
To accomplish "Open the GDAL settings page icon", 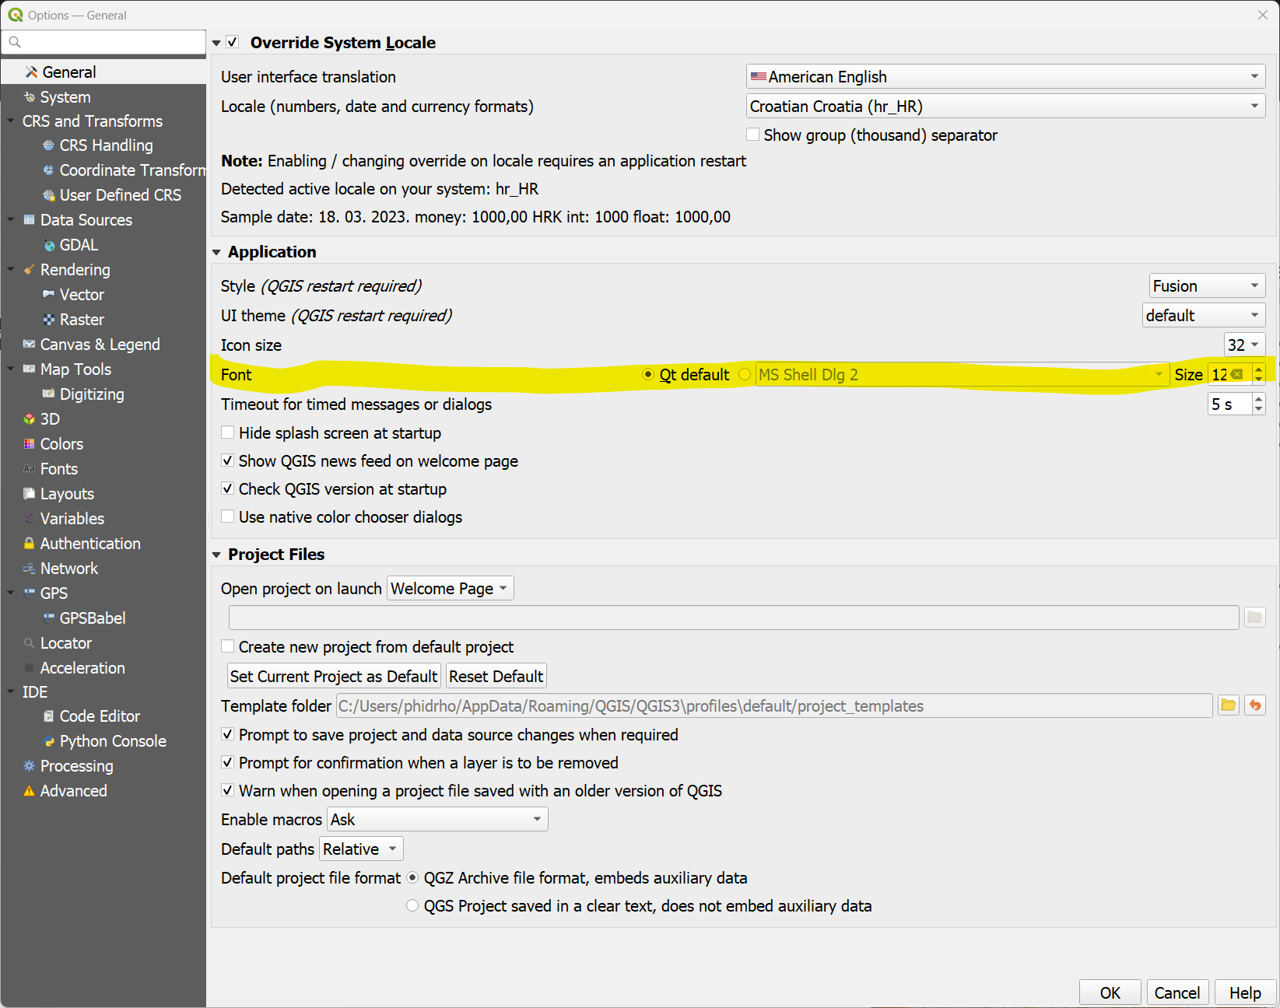I will (51, 244).
